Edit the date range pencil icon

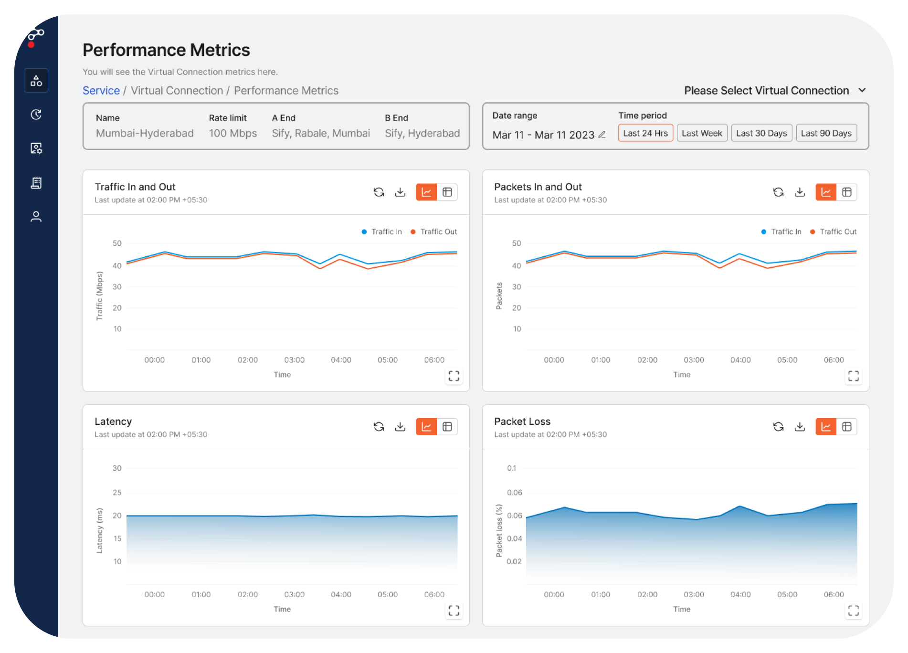(602, 135)
